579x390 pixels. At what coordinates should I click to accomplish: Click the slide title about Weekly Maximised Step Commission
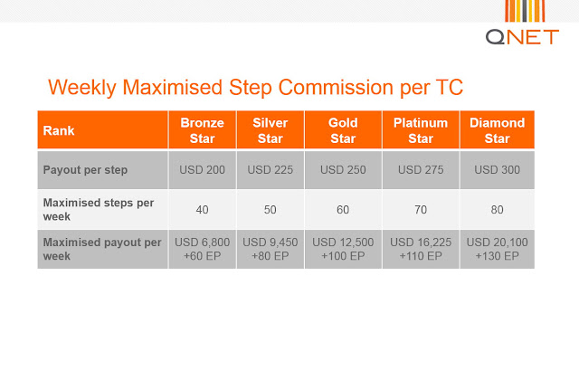[255, 87]
